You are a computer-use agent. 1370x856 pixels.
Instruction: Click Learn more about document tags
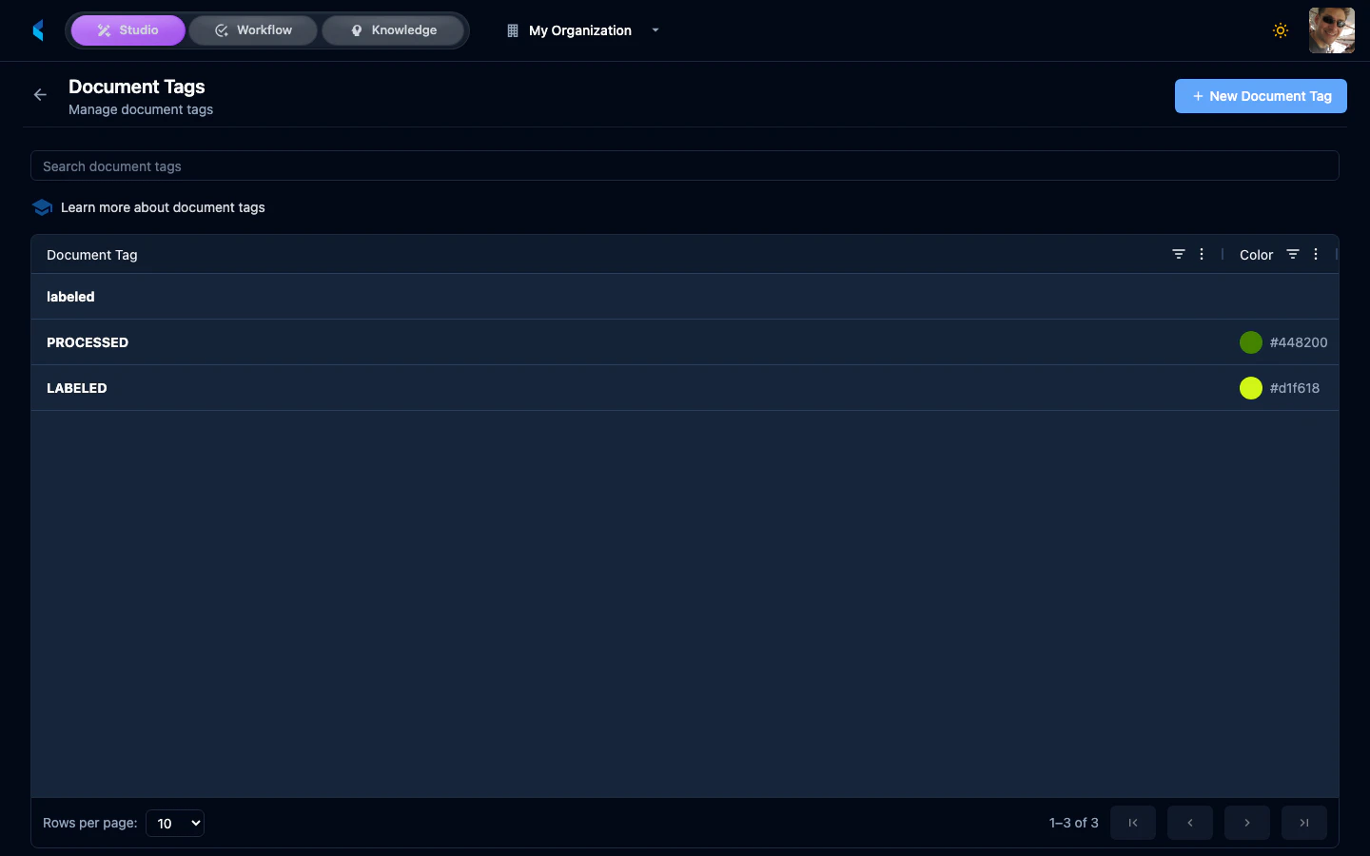coord(163,207)
